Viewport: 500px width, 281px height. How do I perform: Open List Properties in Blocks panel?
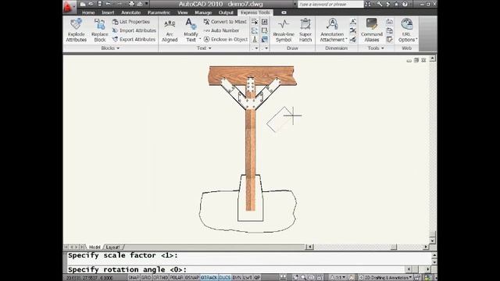click(x=131, y=22)
